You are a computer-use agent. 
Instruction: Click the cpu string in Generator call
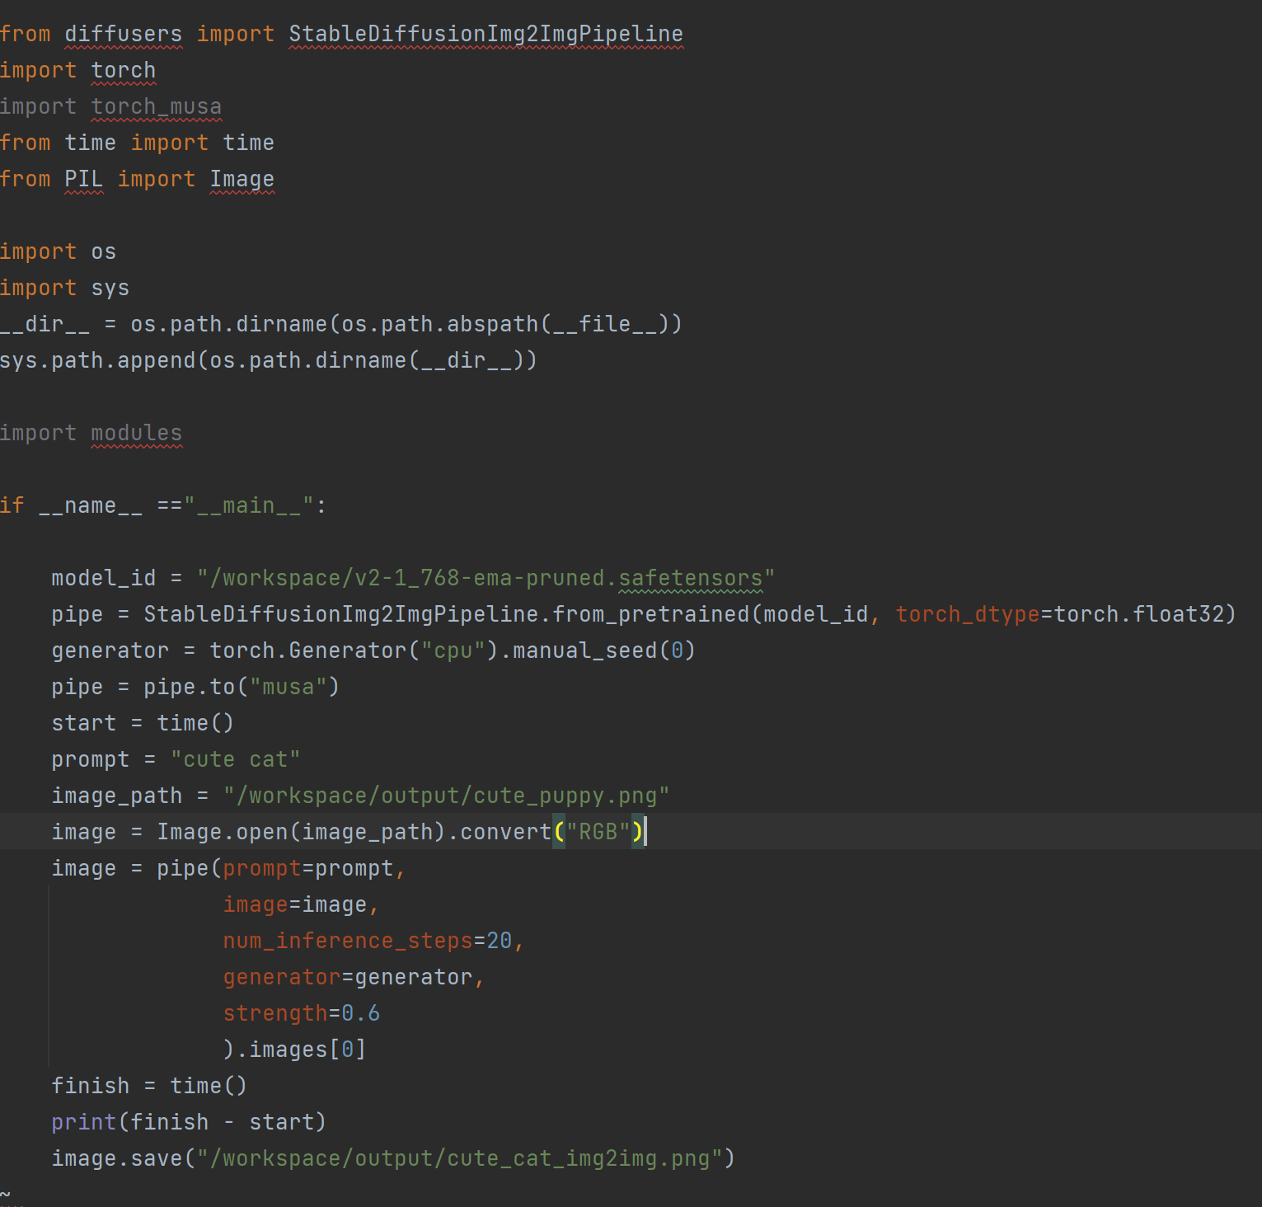[x=452, y=650]
